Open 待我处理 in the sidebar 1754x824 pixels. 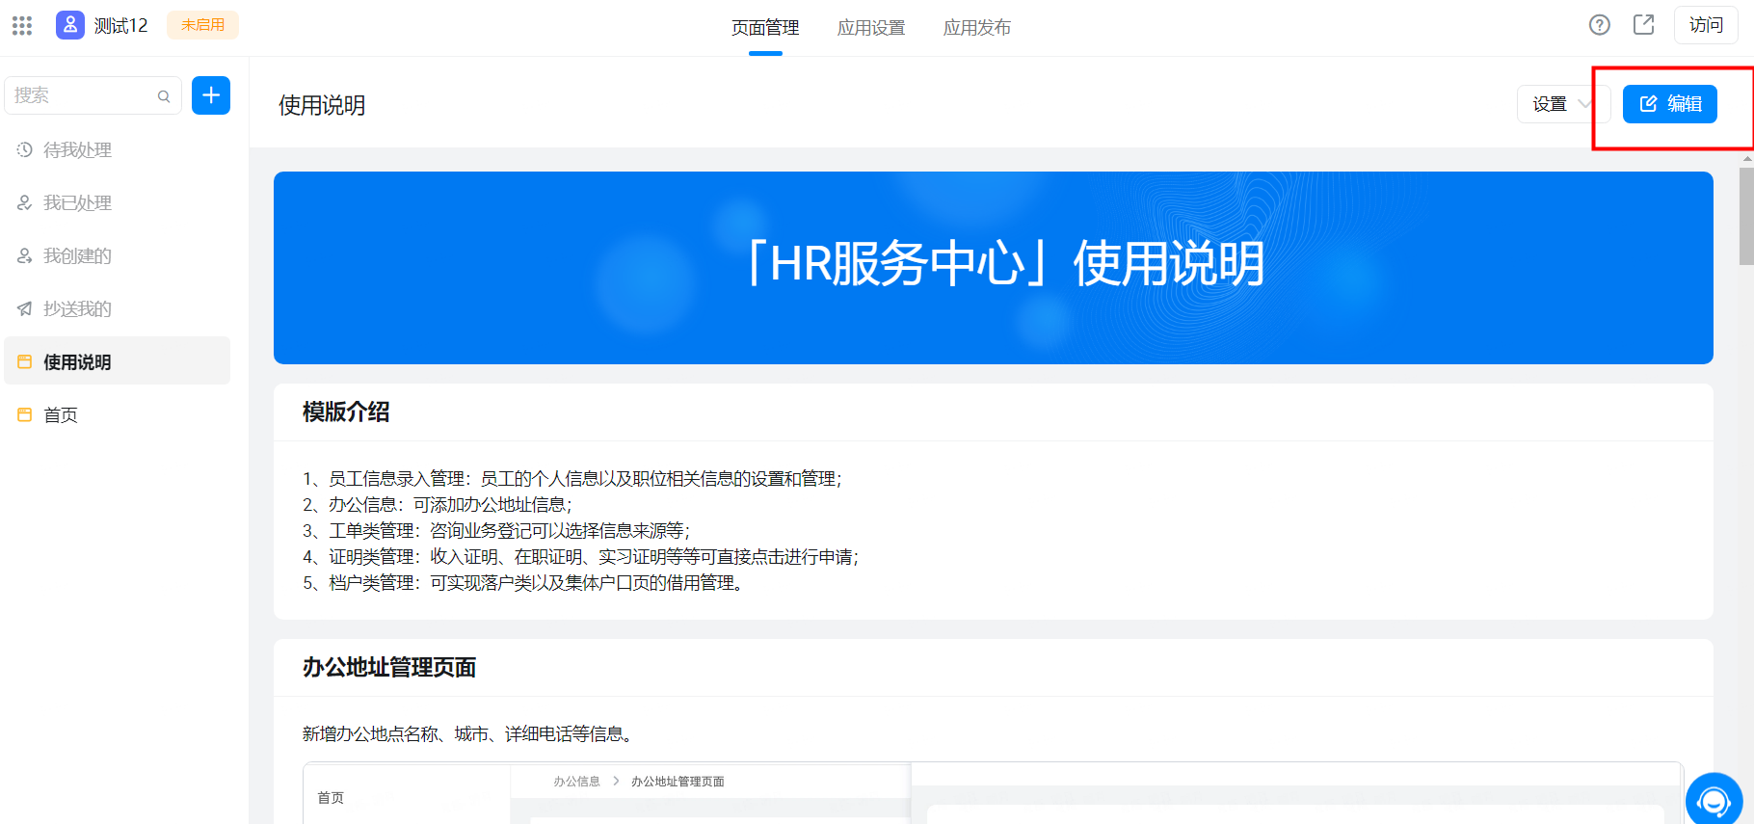118,150
